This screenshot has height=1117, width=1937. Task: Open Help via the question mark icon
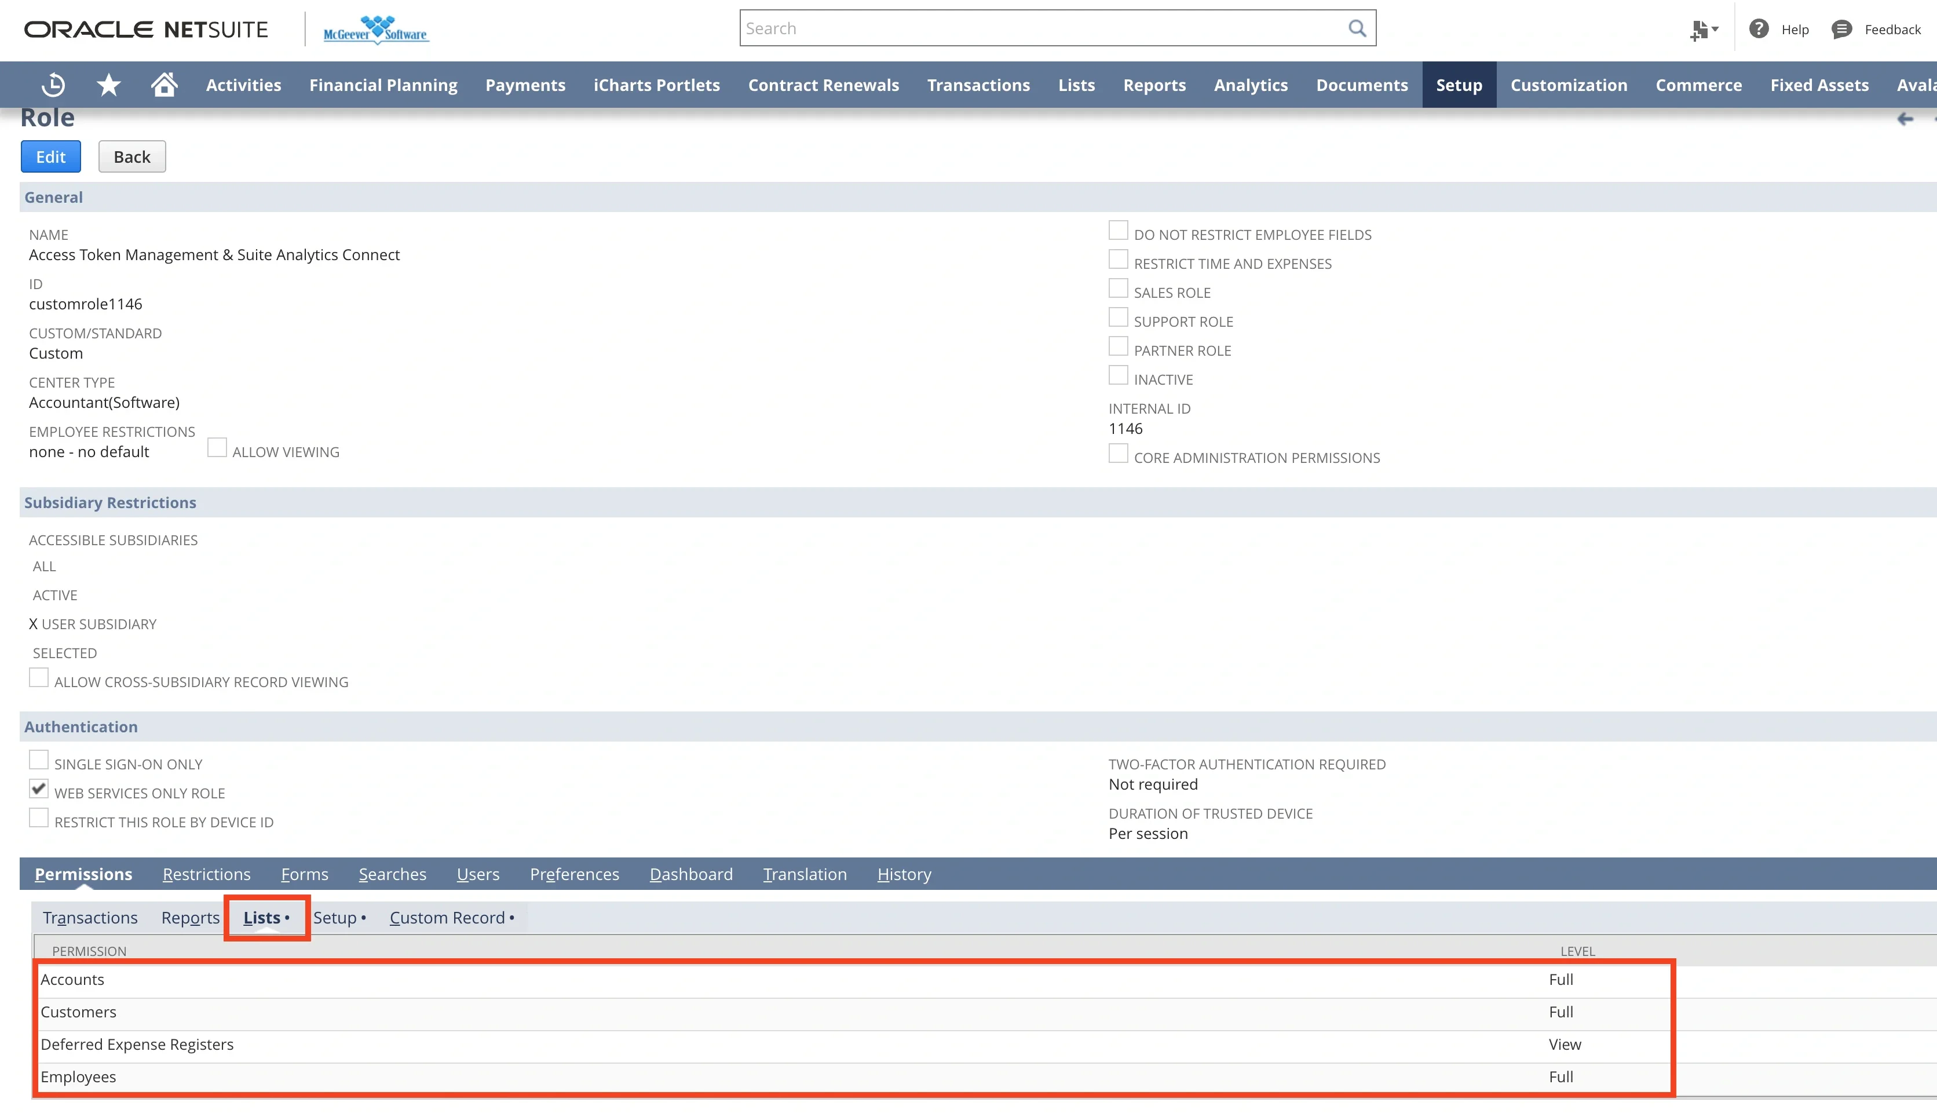[1757, 29]
